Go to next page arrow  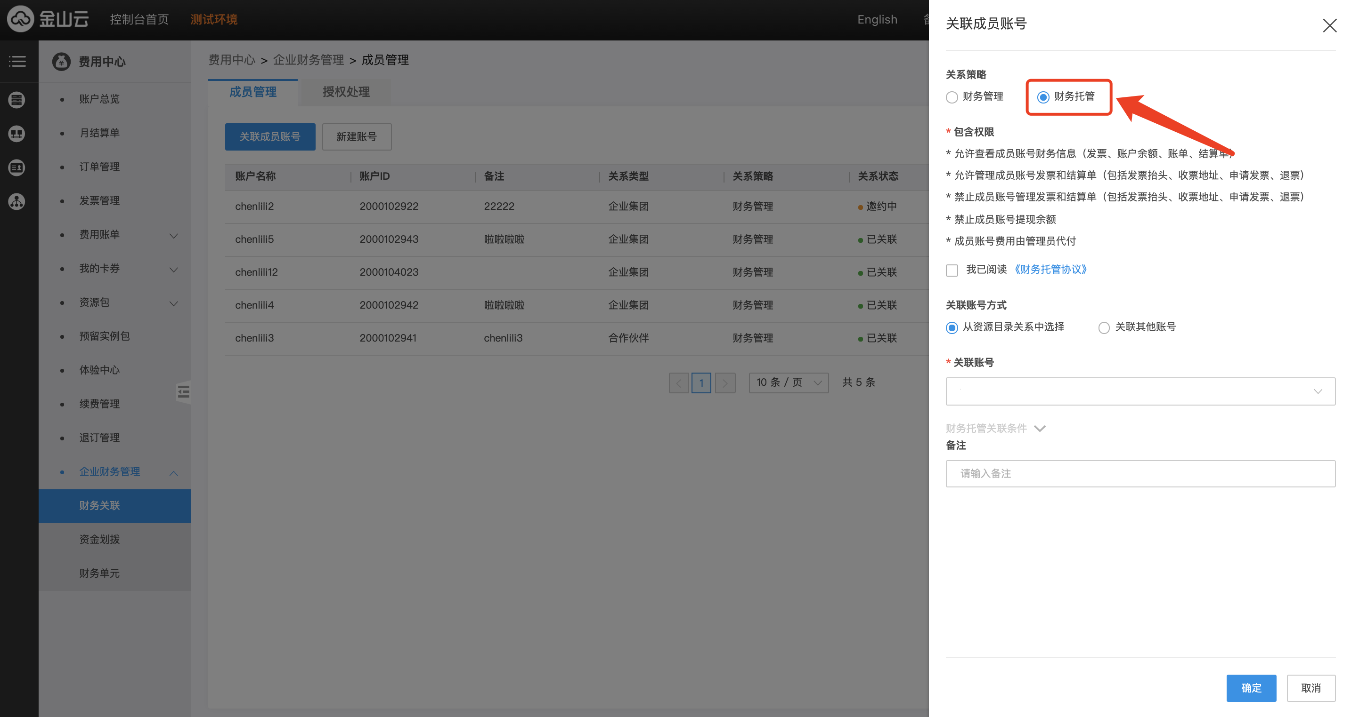click(725, 383)
